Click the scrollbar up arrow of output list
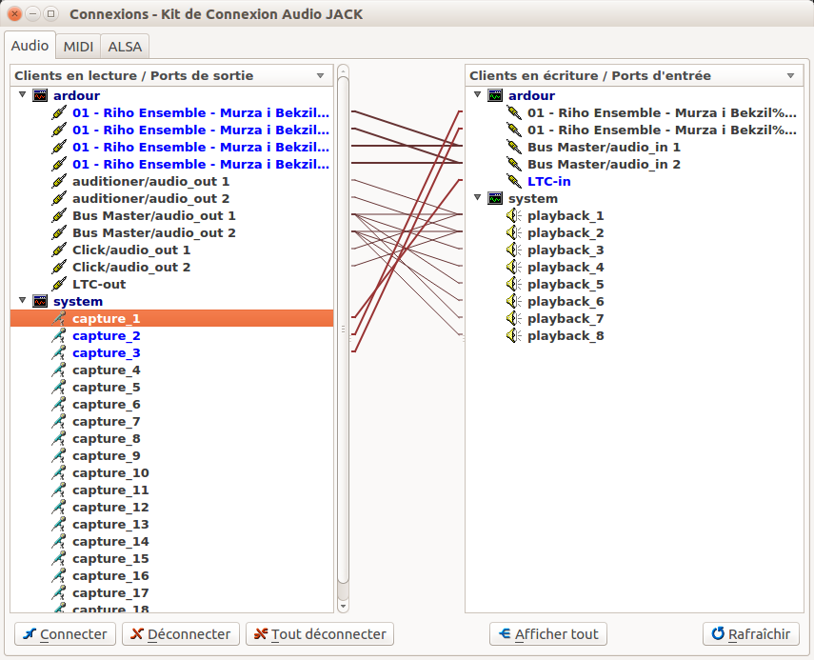 (x=343, y=70)
